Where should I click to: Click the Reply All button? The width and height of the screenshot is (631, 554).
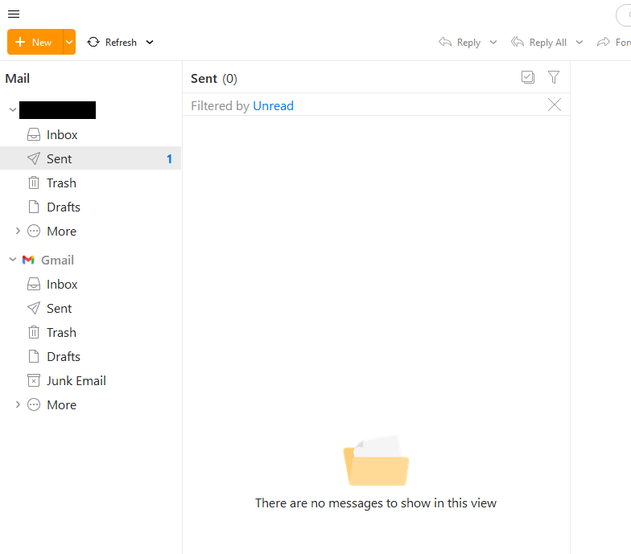click(538, 42)
